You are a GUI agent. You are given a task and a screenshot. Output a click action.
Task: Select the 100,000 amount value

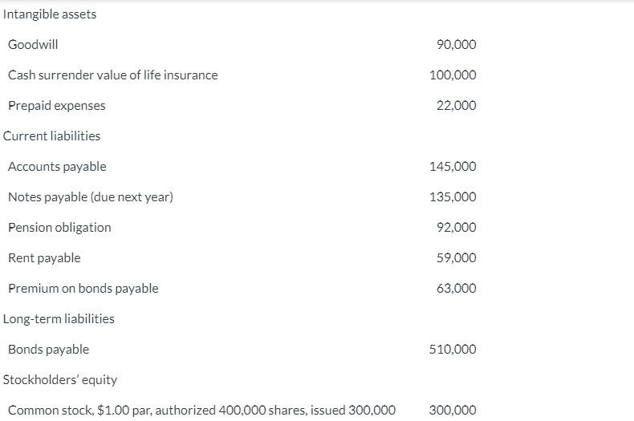453,75
